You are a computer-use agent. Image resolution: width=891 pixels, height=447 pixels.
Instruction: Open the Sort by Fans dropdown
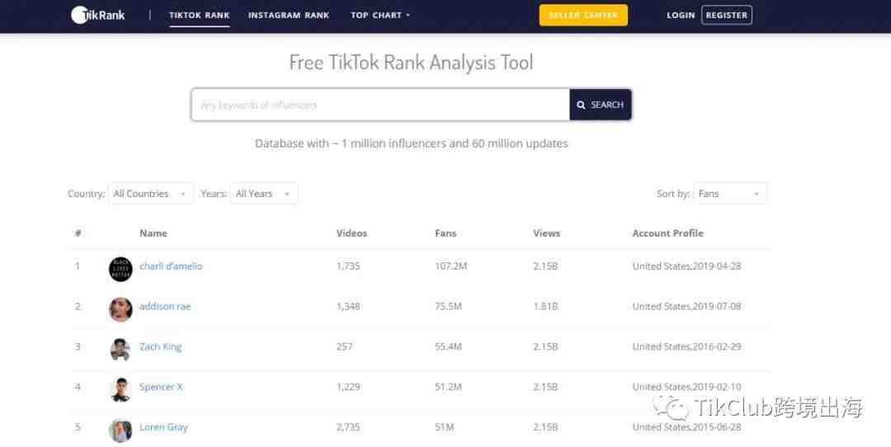pyautogui.click(x=730, y=194)
